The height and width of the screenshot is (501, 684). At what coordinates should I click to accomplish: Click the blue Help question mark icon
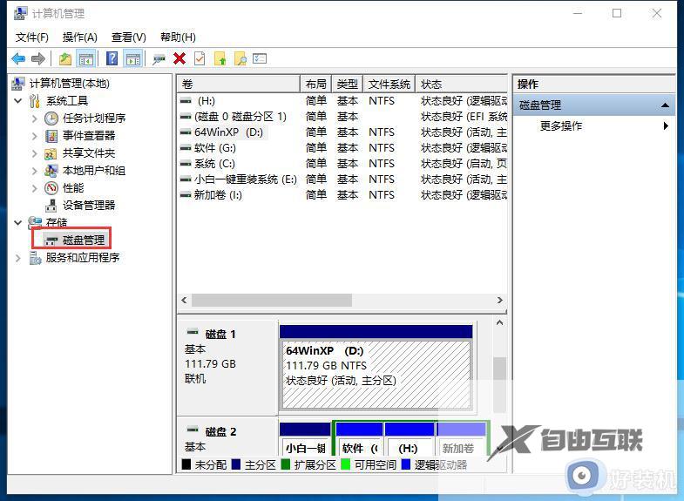pyautogui.click(x=112, y=58)
